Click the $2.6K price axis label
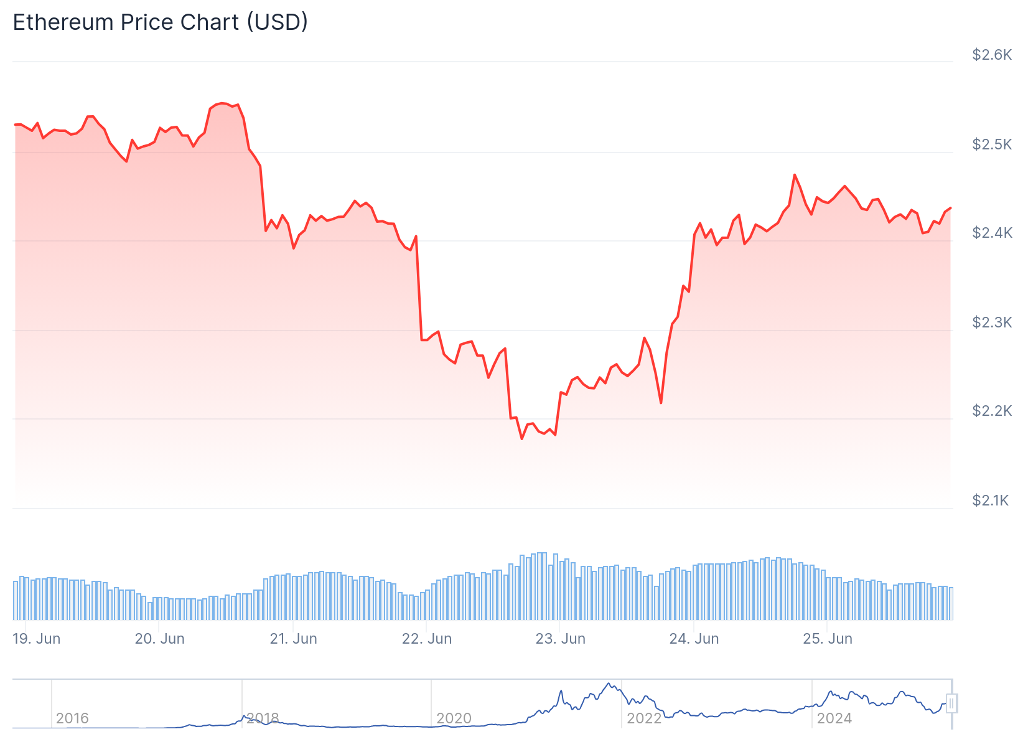The image size is (1023, 747). pyautogui.click(x=992, y=55)
